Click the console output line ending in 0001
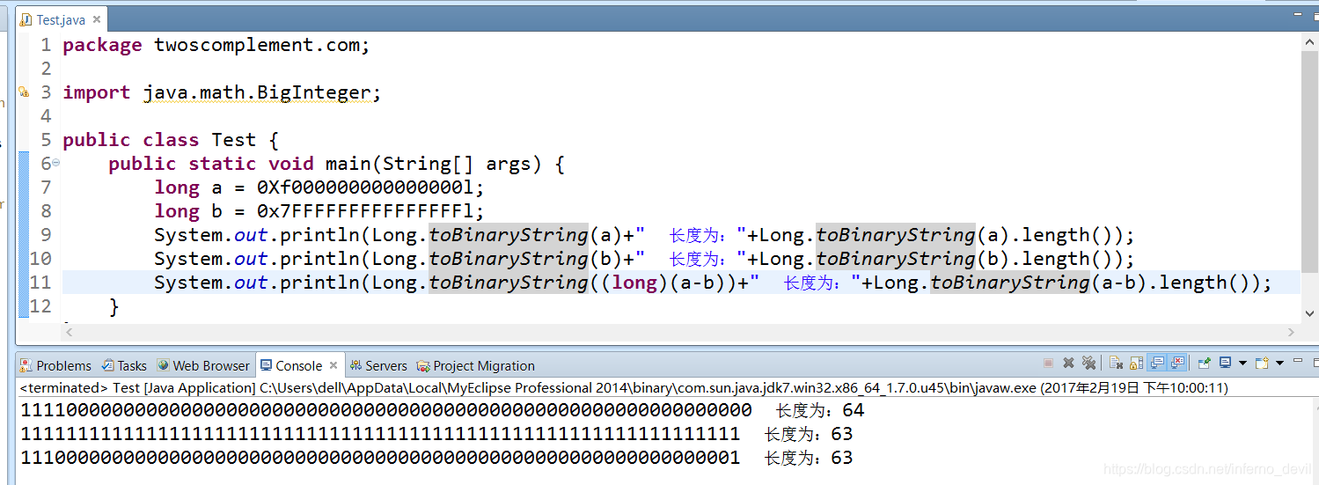1319x485 pixels. pyautogui.click(x=436, y=458)
